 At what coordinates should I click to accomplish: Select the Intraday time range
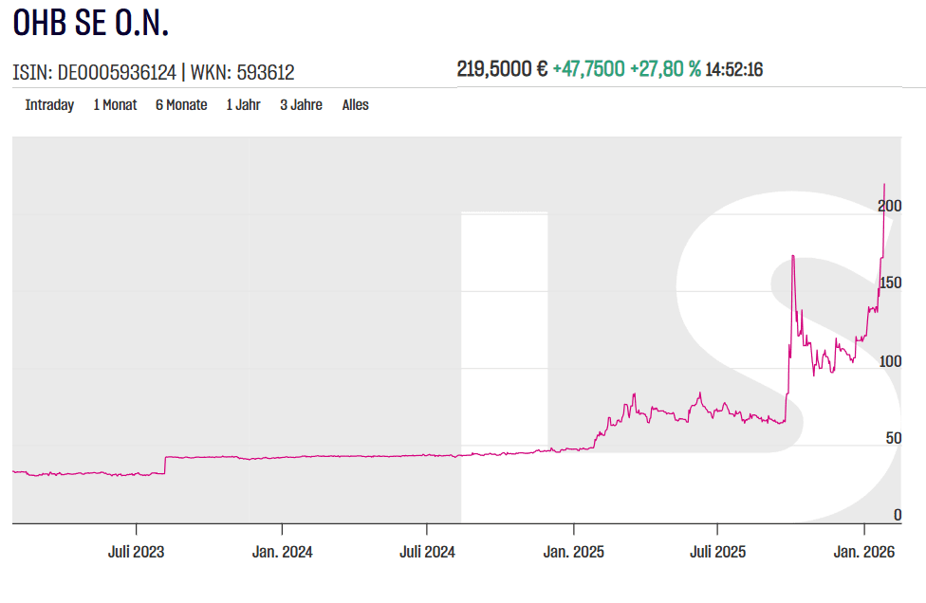point(49,105)
